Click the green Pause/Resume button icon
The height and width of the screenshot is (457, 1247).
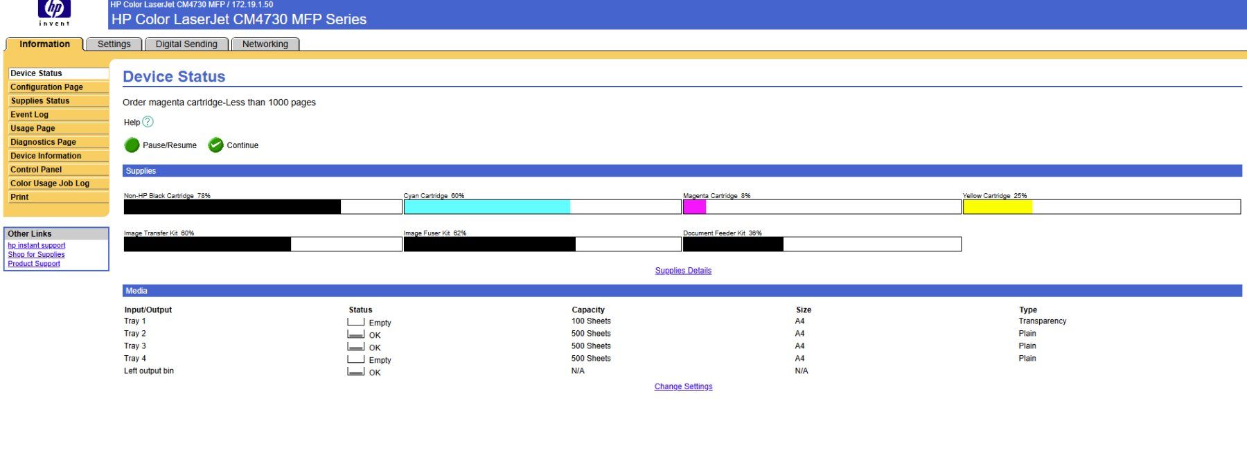[132, 145]
